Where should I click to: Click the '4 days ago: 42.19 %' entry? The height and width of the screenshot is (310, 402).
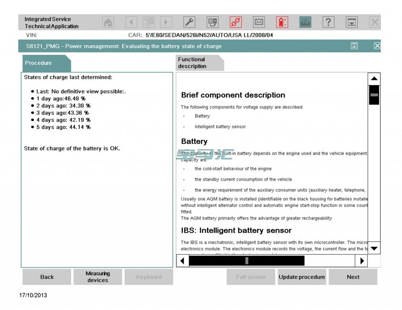(x=63, y=120)
